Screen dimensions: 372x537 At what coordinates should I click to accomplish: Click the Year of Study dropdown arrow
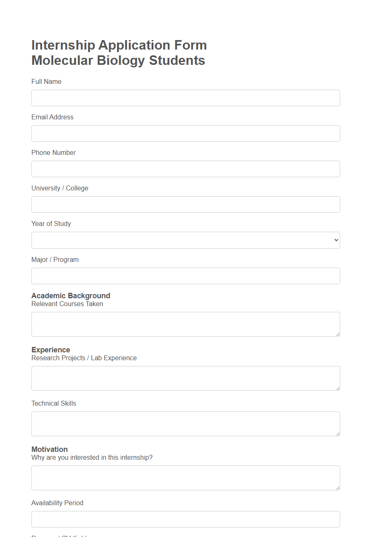tap(336, 240)
